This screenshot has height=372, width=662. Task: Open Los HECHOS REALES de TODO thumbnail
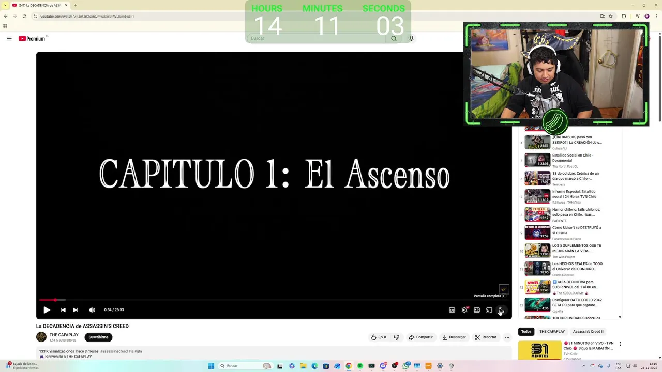point(537,269)
